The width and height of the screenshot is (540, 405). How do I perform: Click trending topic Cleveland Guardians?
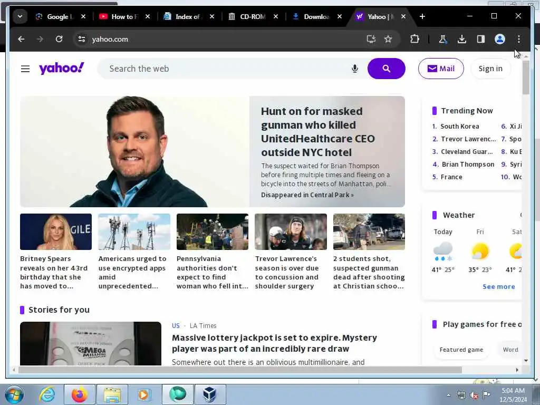[467, 152]
